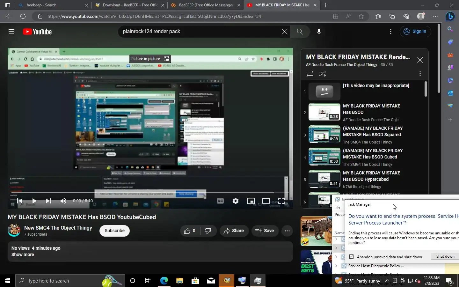Screen dimensions: 459x287
Task: Open Task Manager File menu
Action: click(337, 207)
